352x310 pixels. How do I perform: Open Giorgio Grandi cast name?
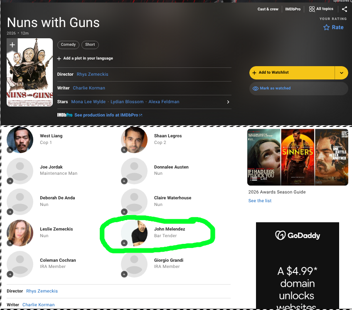tap(169, 260)
